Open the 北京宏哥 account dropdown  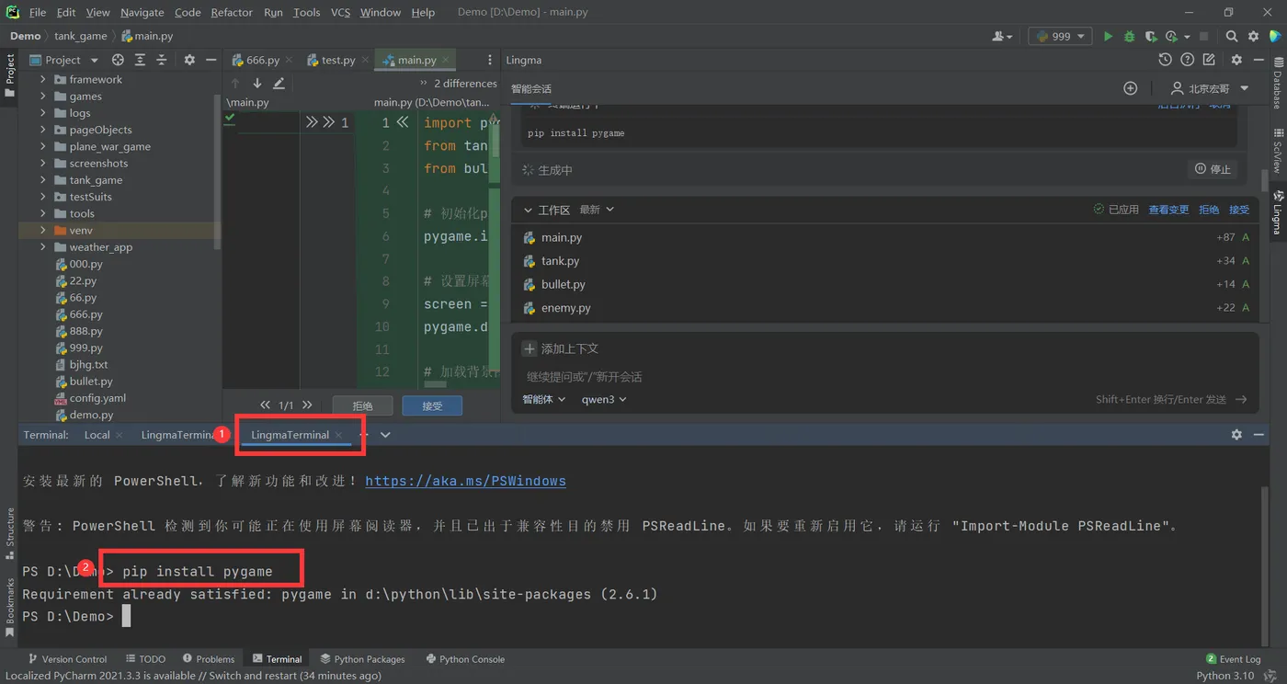(x=1210, y=88)
